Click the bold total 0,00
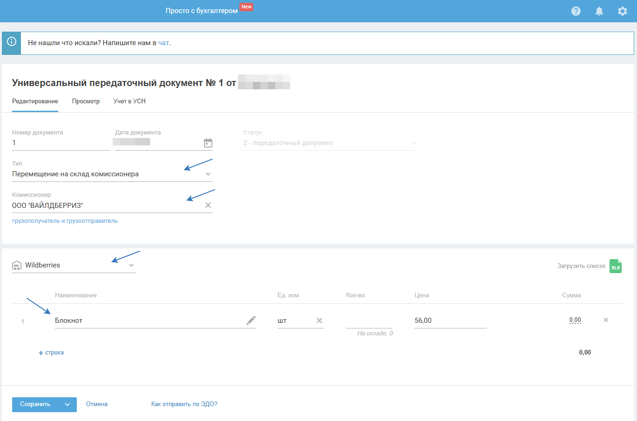 tap(585, 353)
